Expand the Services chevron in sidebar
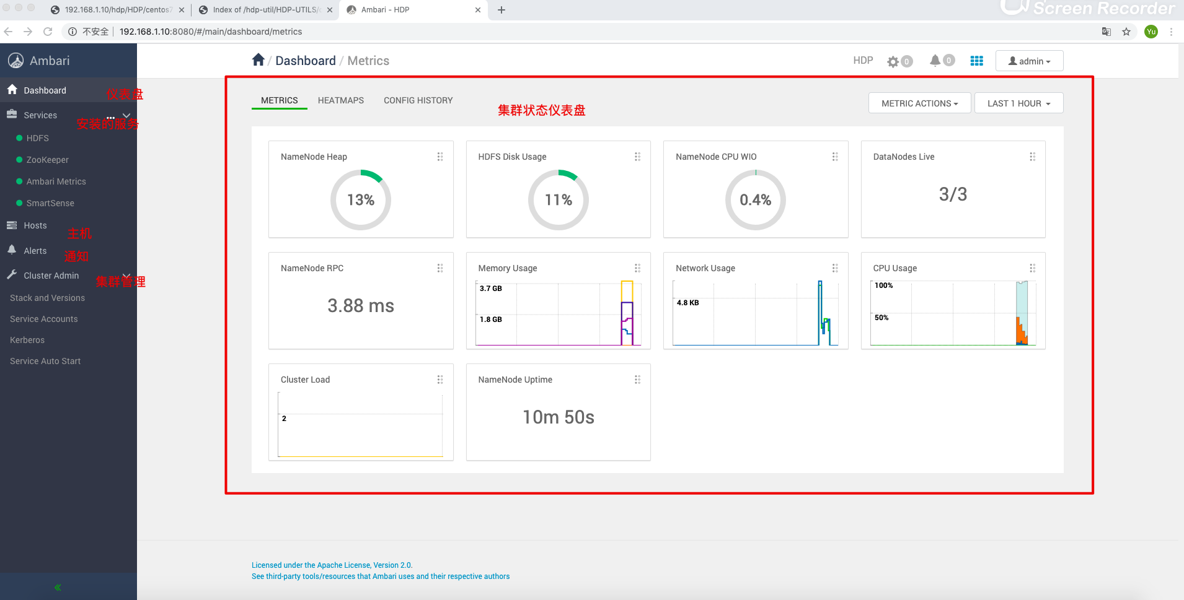The width and height of the screenshot is (1184, 600). point(126,115)
